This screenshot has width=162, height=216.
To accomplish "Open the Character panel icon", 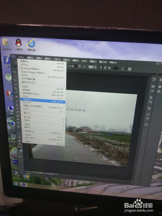I will 148,114.
